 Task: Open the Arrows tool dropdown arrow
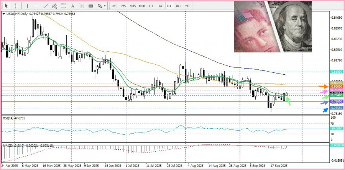click(x=105, y=6)
